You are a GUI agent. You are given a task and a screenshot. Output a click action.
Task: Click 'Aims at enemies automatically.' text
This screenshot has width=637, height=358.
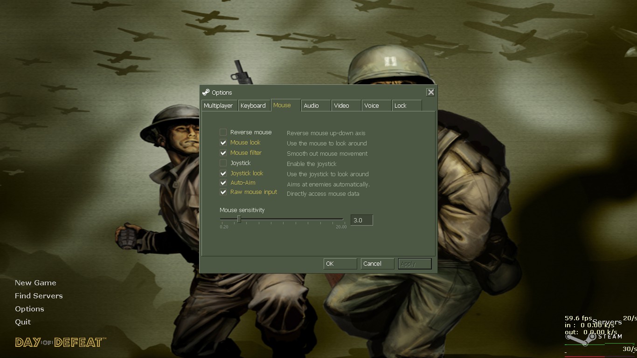click(x=328, y=185)
